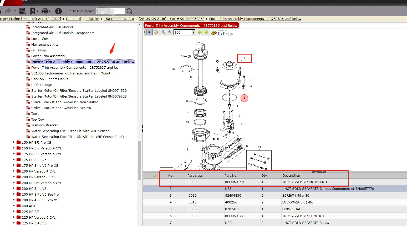Open the 4 Stroke breadcrumb link
The width and height of the screenshot is (407, 226).
[92, 19]
